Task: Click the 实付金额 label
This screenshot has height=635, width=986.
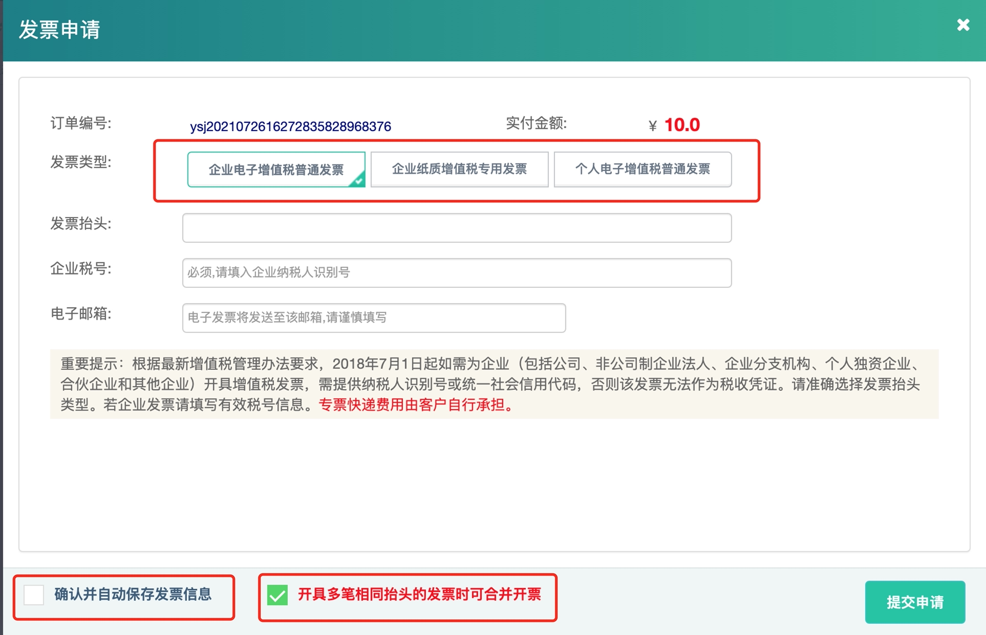Action: (x=536, y=123)
